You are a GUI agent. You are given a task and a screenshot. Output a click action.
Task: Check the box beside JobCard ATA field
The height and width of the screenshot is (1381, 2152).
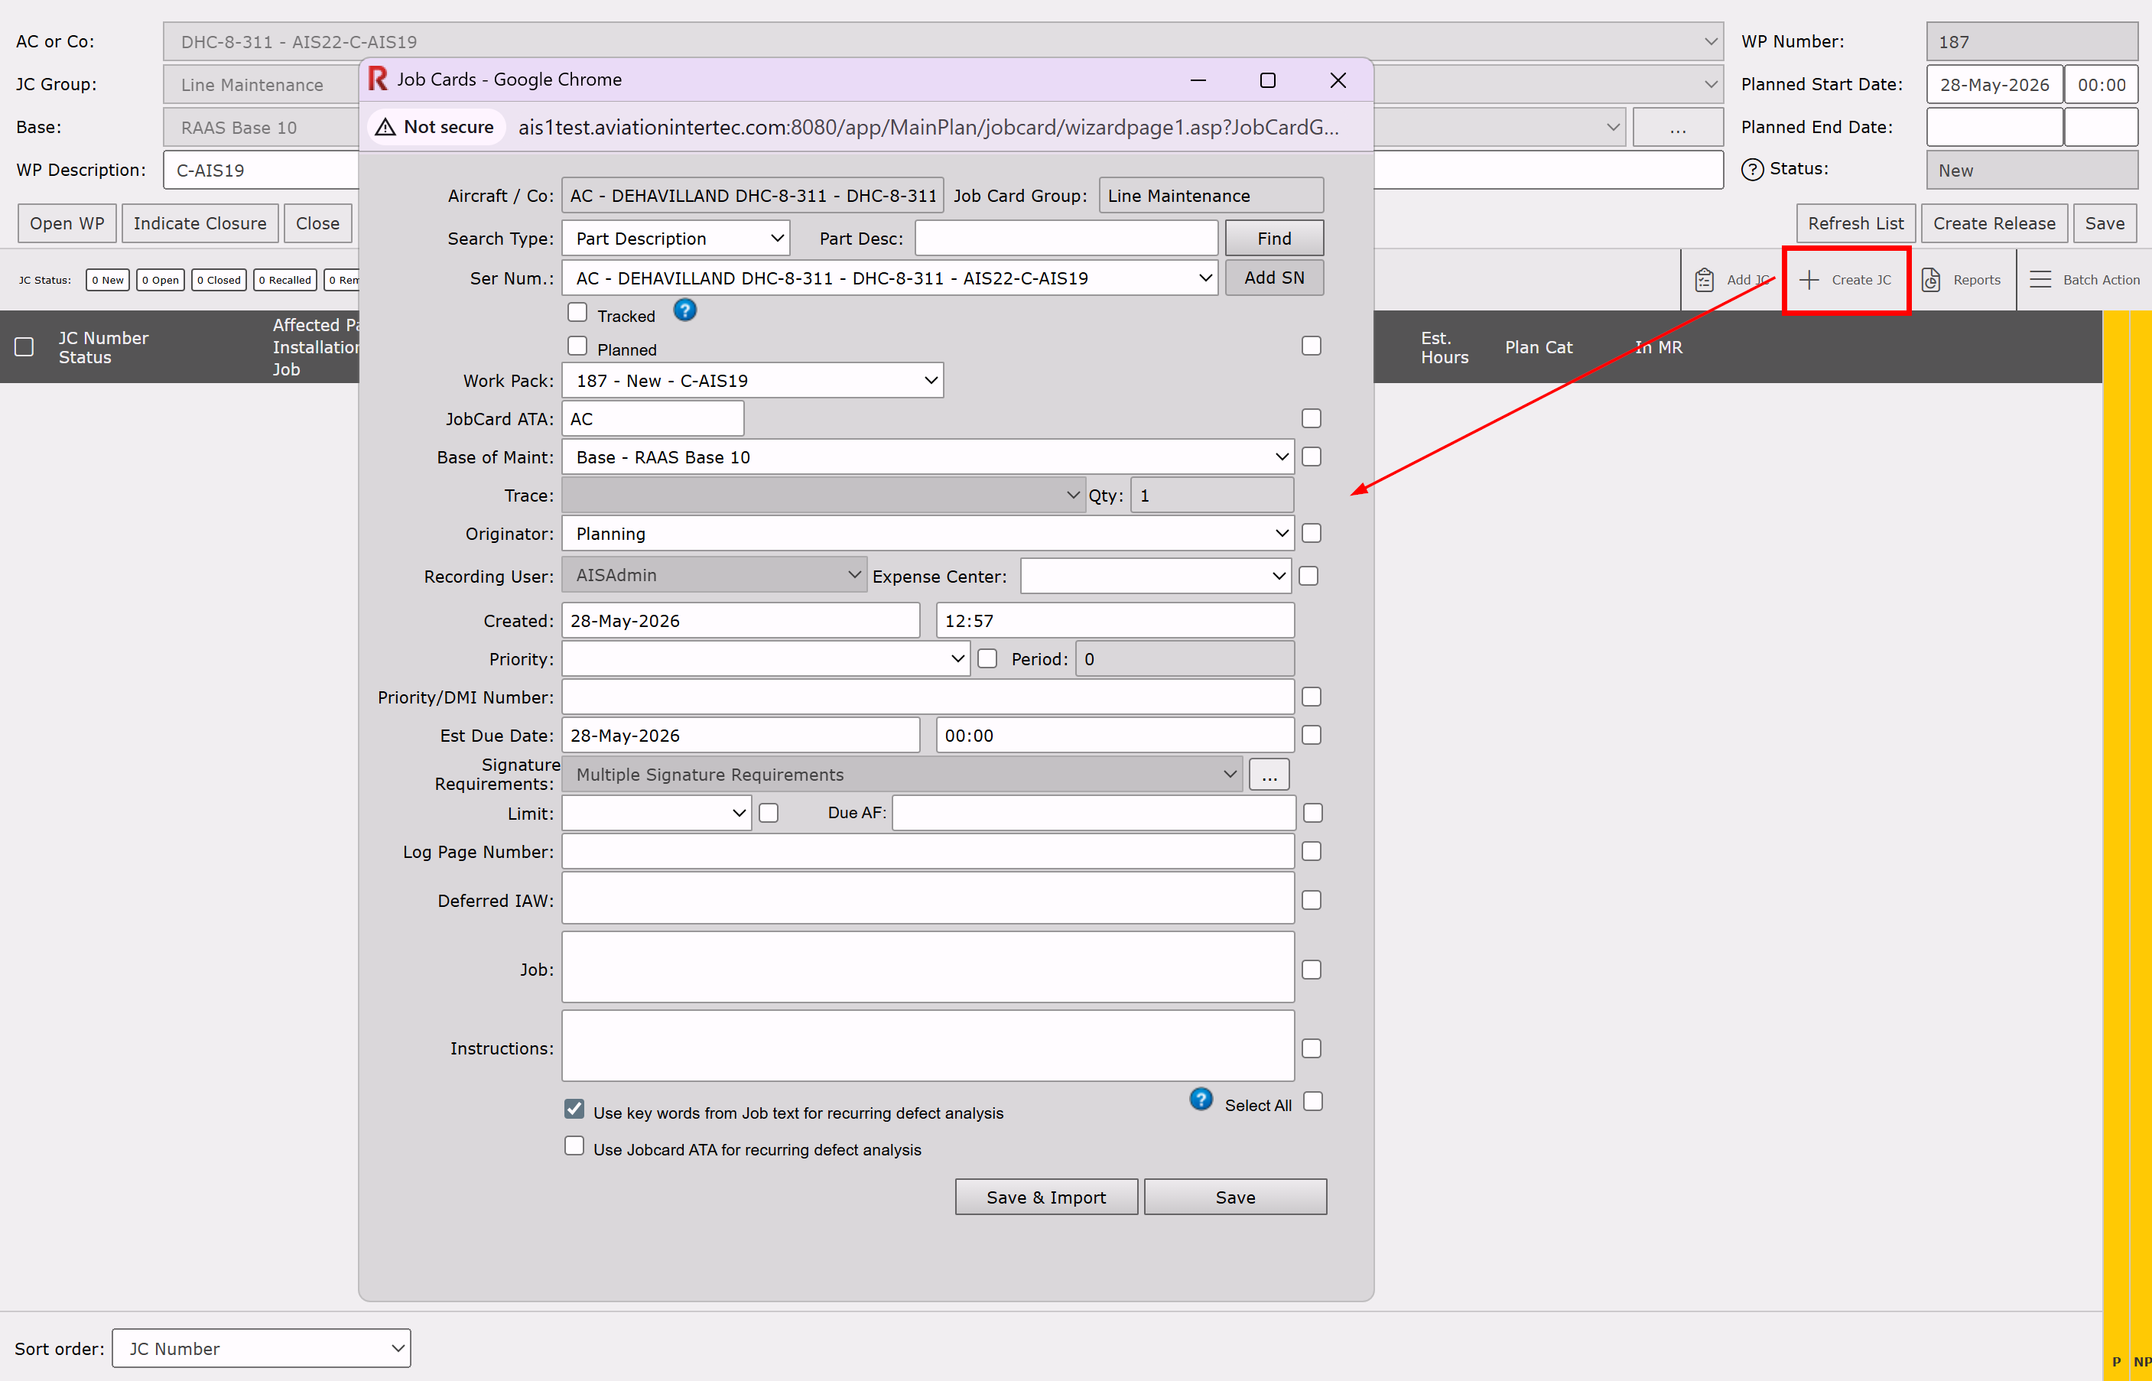pyautogui.click(x=1311, y=419)
